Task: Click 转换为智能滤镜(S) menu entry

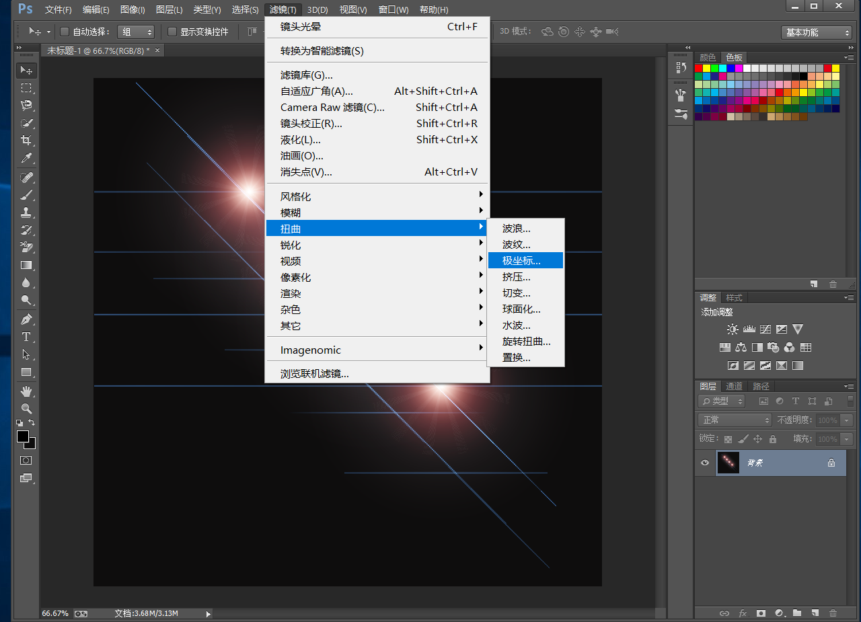Action: [377, 51]
